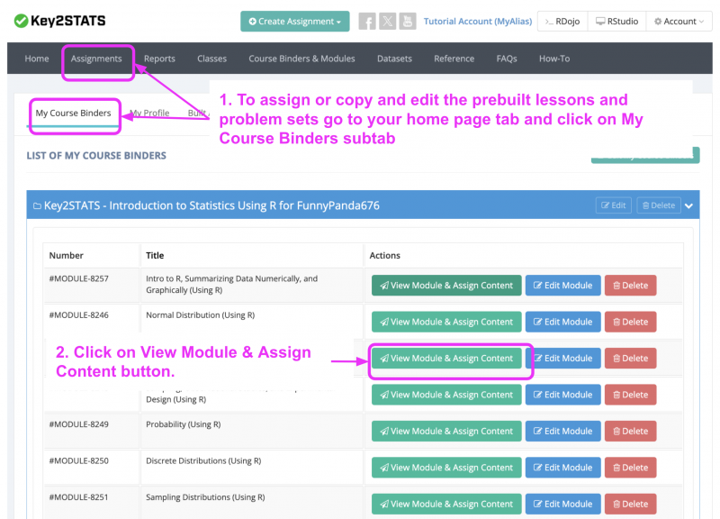Screen dimensions: 720x519
Task: Edit Module for Discrete Distributions
Action: coord(563,468)
